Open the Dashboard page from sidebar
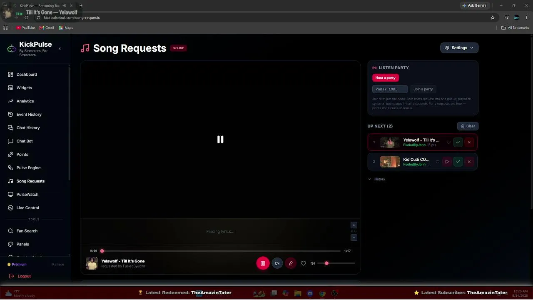Image resolution: width=533 pixels, height=300 pixels. click(27, 75)
